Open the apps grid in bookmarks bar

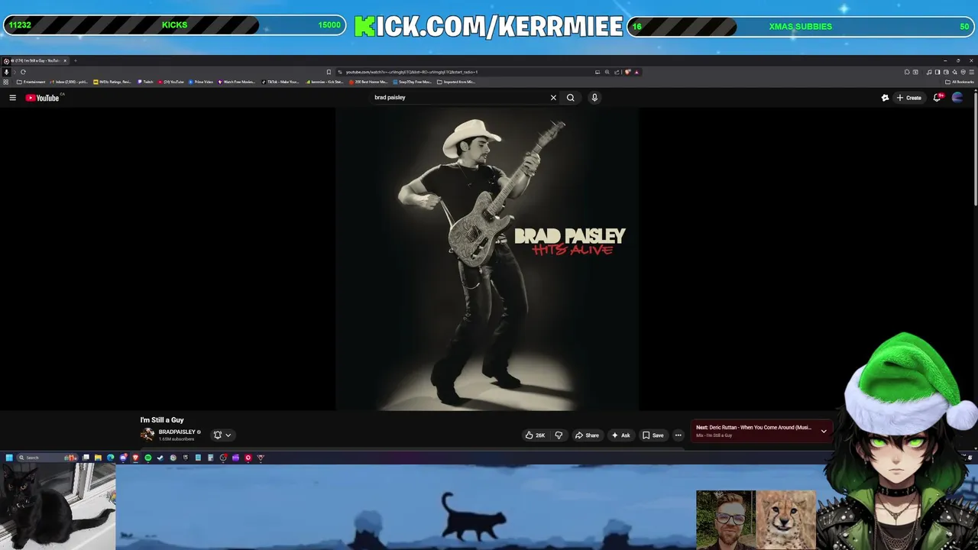(5, 82)
